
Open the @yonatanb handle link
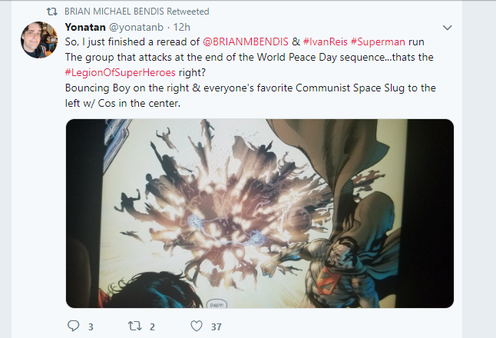[x=136, y=27]
